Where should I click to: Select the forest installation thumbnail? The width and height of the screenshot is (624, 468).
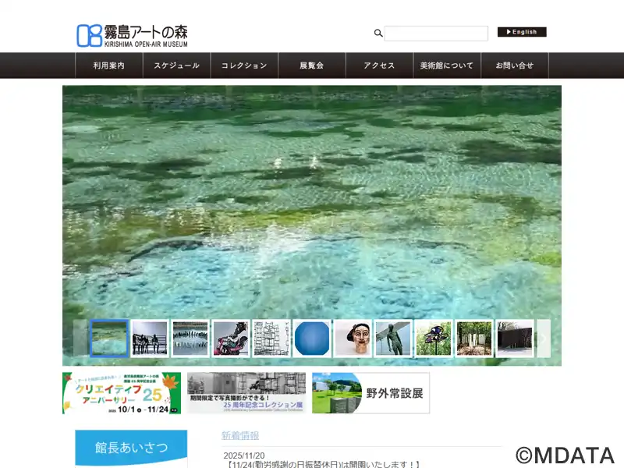pyautogui.click(x=474, y=339)
